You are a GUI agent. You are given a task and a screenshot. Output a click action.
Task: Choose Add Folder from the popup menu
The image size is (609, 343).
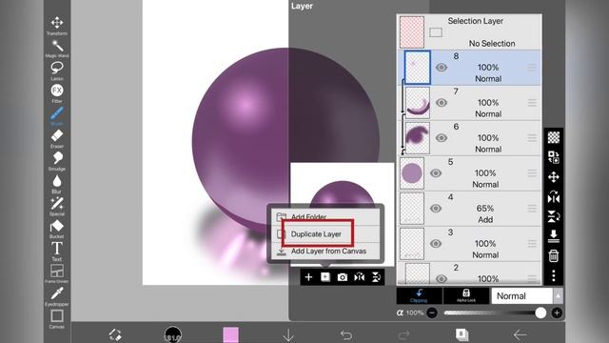pos(325,217)
